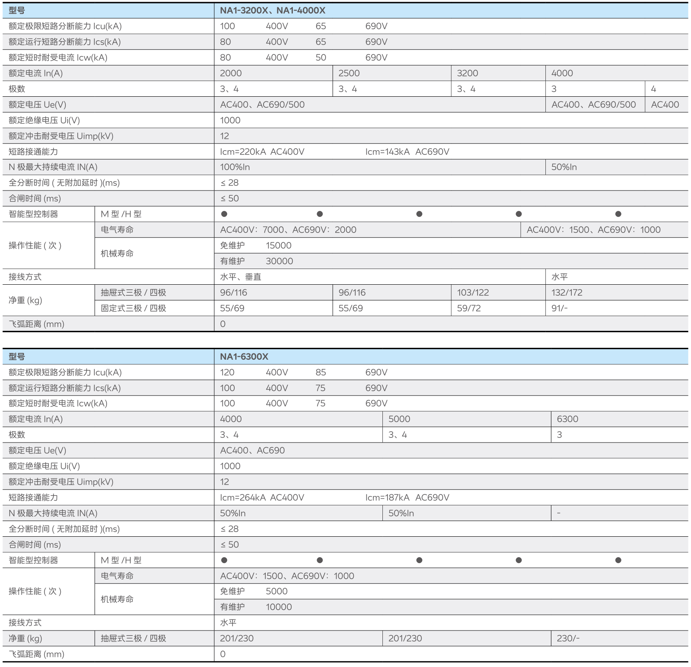Click the NA1-3200X、NA1-4000X model header
The image size is (691, 667).
[x=272, y=11]
